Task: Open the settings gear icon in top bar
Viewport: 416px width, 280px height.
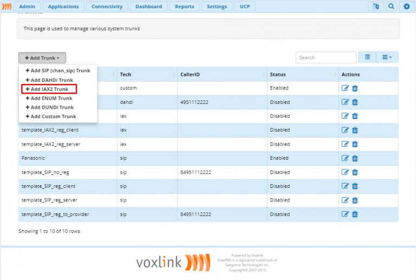Action: tap(406, 6)
